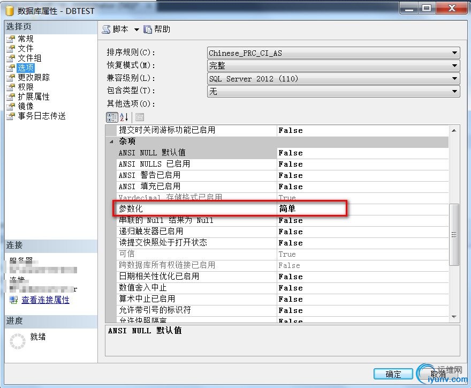Click the 文件组 page icon
This screenshot has width=471, height=388.
tap(11, 58)
